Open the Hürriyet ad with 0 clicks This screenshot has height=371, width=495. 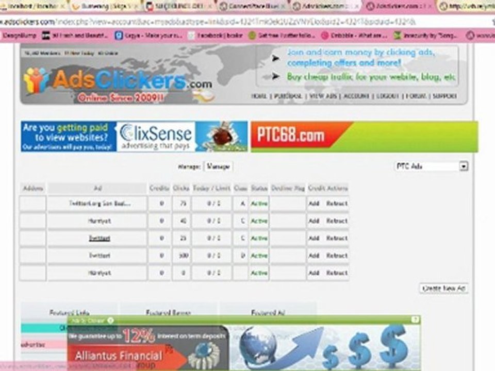100,273
